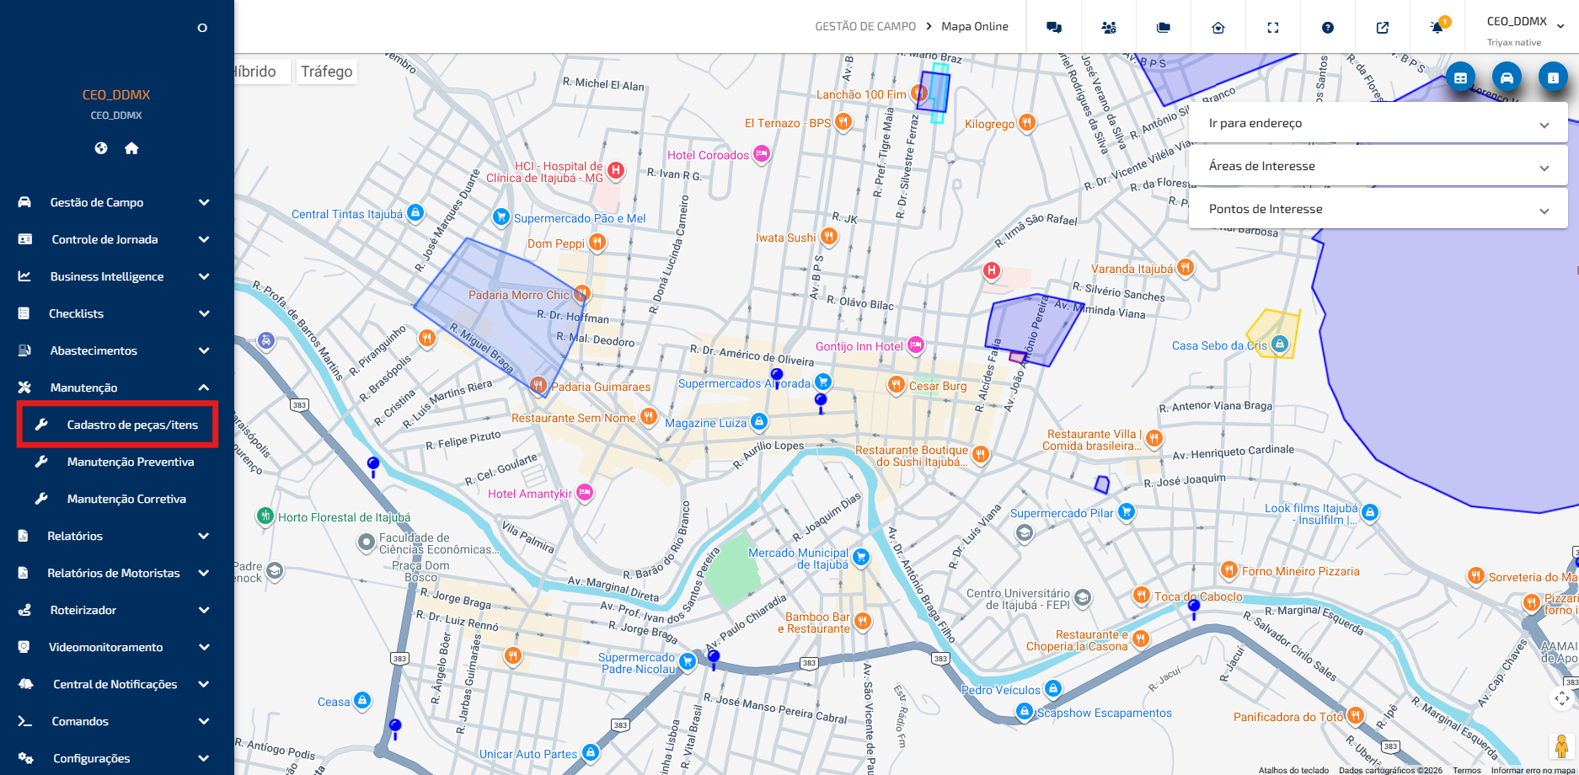The width and height of the screenshot is (1579, 775).
Task: Expand the Business Intelligence chevron
Action: pyautogui.click(x=204, y=276)
